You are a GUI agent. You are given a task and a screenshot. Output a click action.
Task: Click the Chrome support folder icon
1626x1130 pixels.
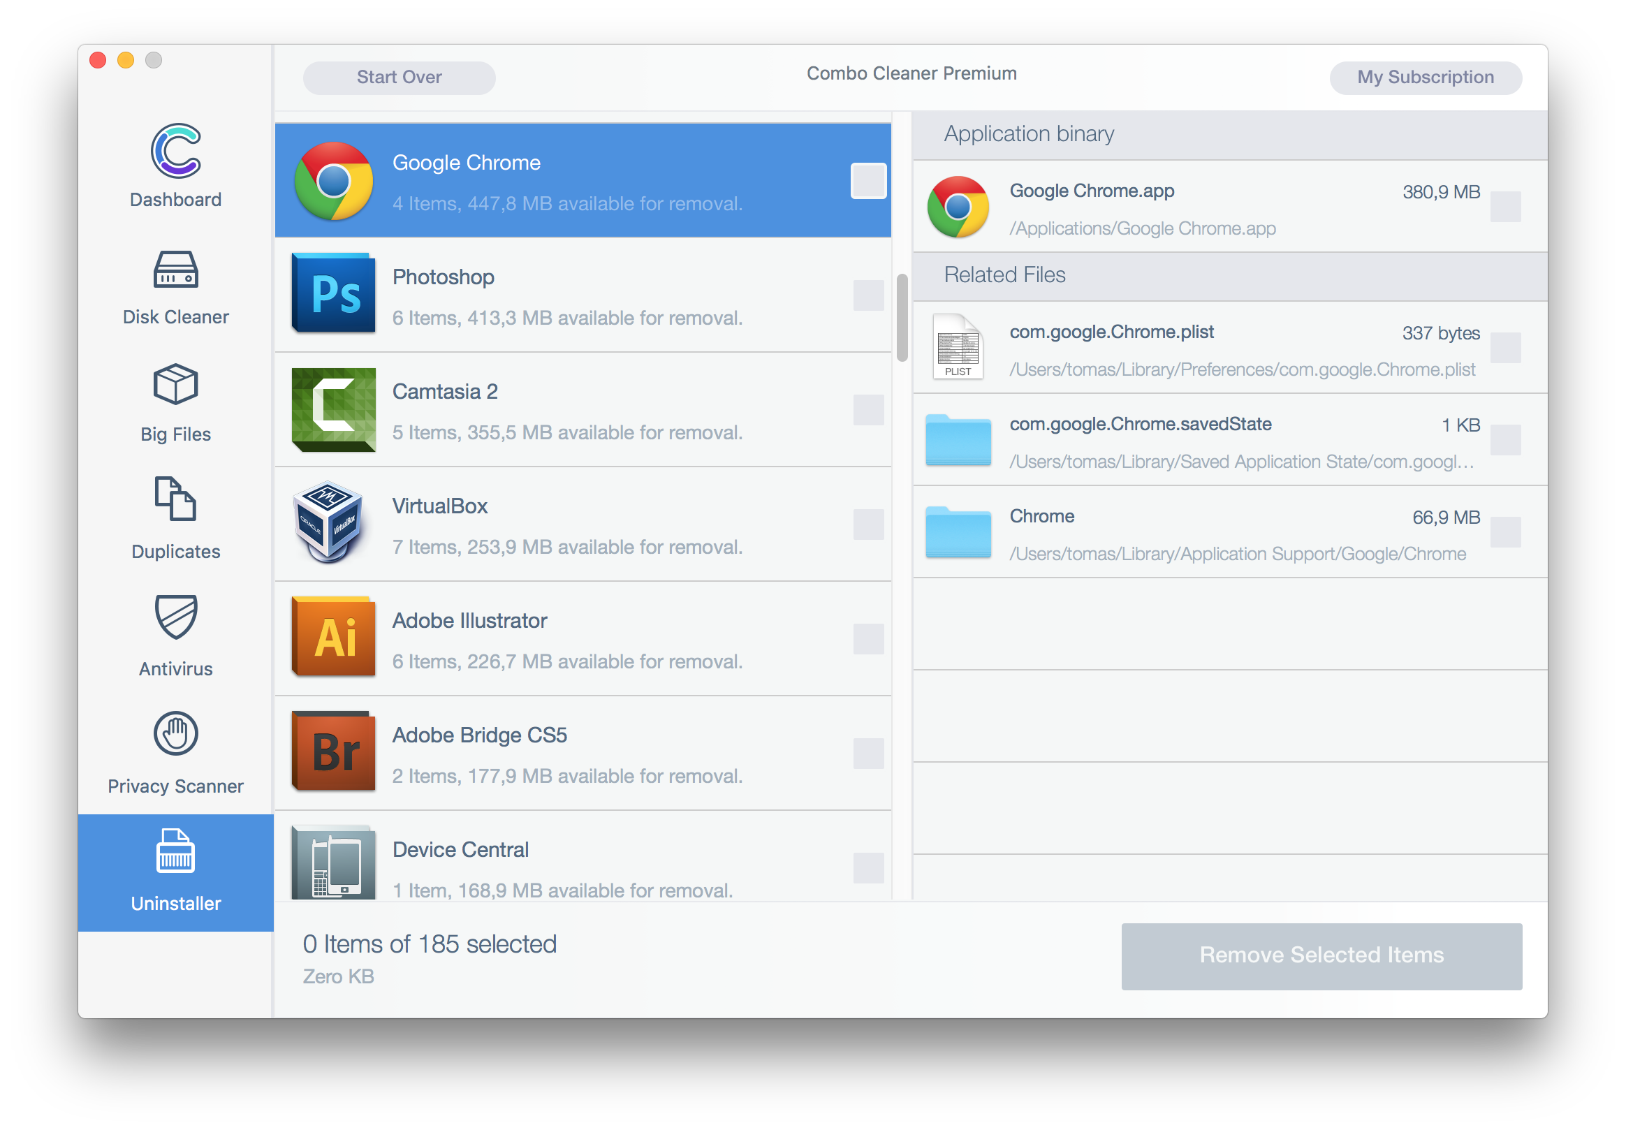pos(958,531)
